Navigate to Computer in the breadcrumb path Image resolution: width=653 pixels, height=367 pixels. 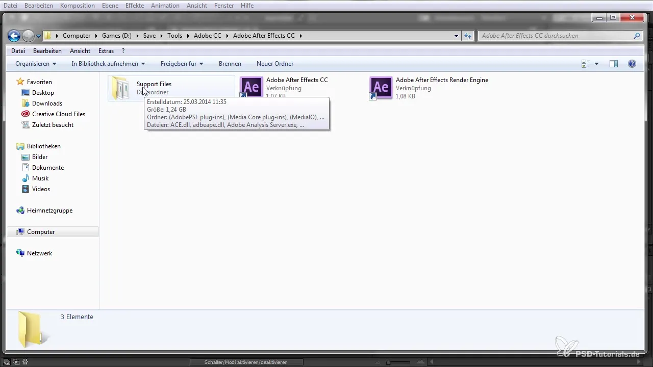[77, 36]
